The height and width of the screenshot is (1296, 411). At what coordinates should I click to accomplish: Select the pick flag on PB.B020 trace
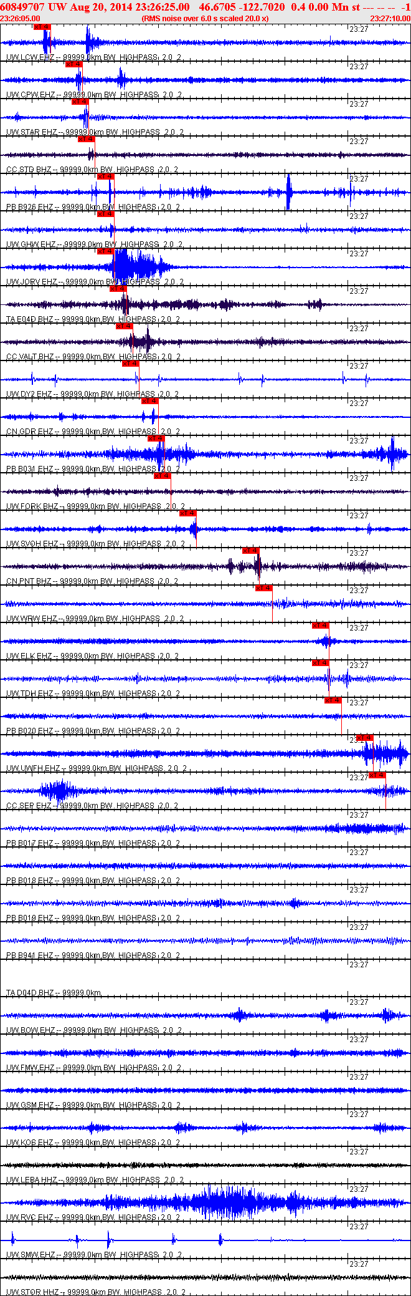pos(333,700)
